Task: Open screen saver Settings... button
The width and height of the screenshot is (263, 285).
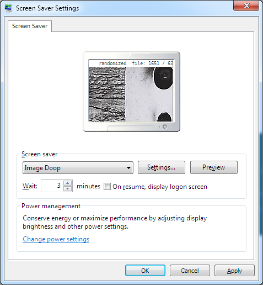Action: point(162,167)
